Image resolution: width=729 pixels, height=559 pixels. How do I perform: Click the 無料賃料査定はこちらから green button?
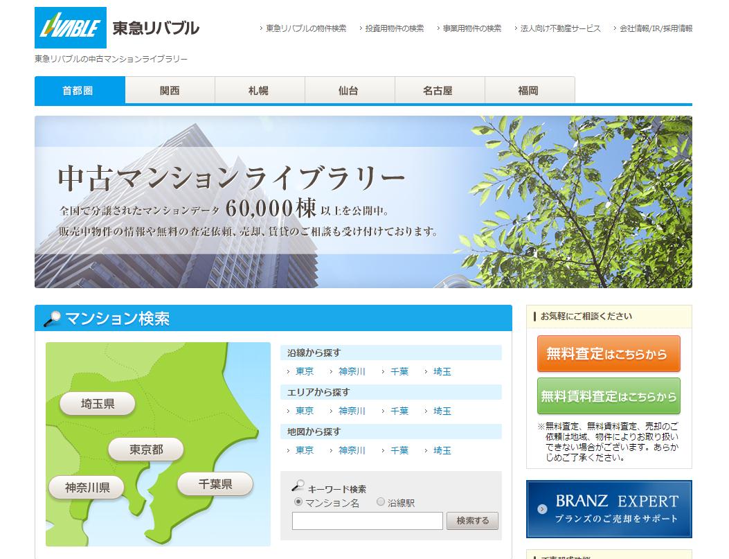(609, 396)
